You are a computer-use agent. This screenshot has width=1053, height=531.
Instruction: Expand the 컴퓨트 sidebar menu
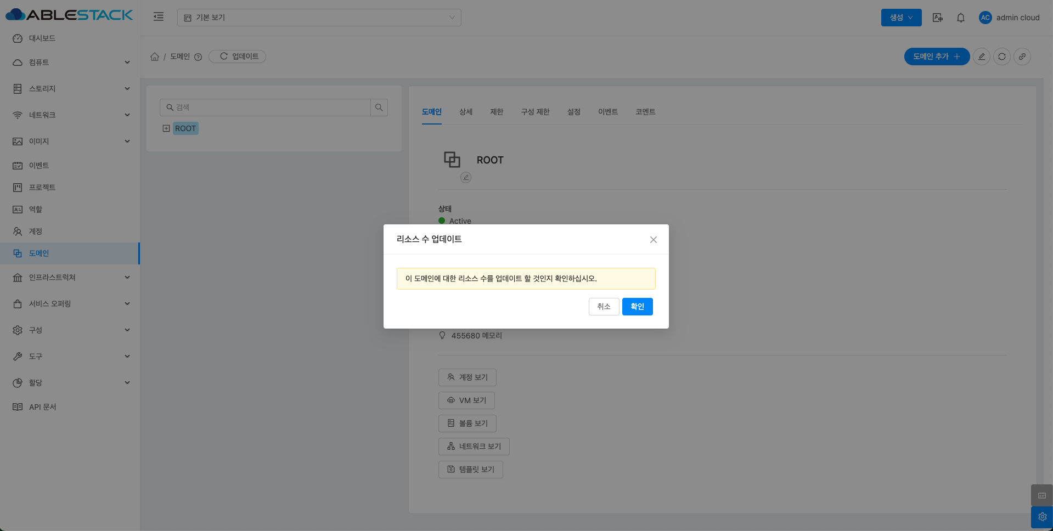71,63
